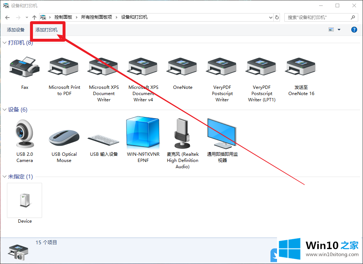Select VeryPDF Postscript Writer printer

click(x=222, y=67)
